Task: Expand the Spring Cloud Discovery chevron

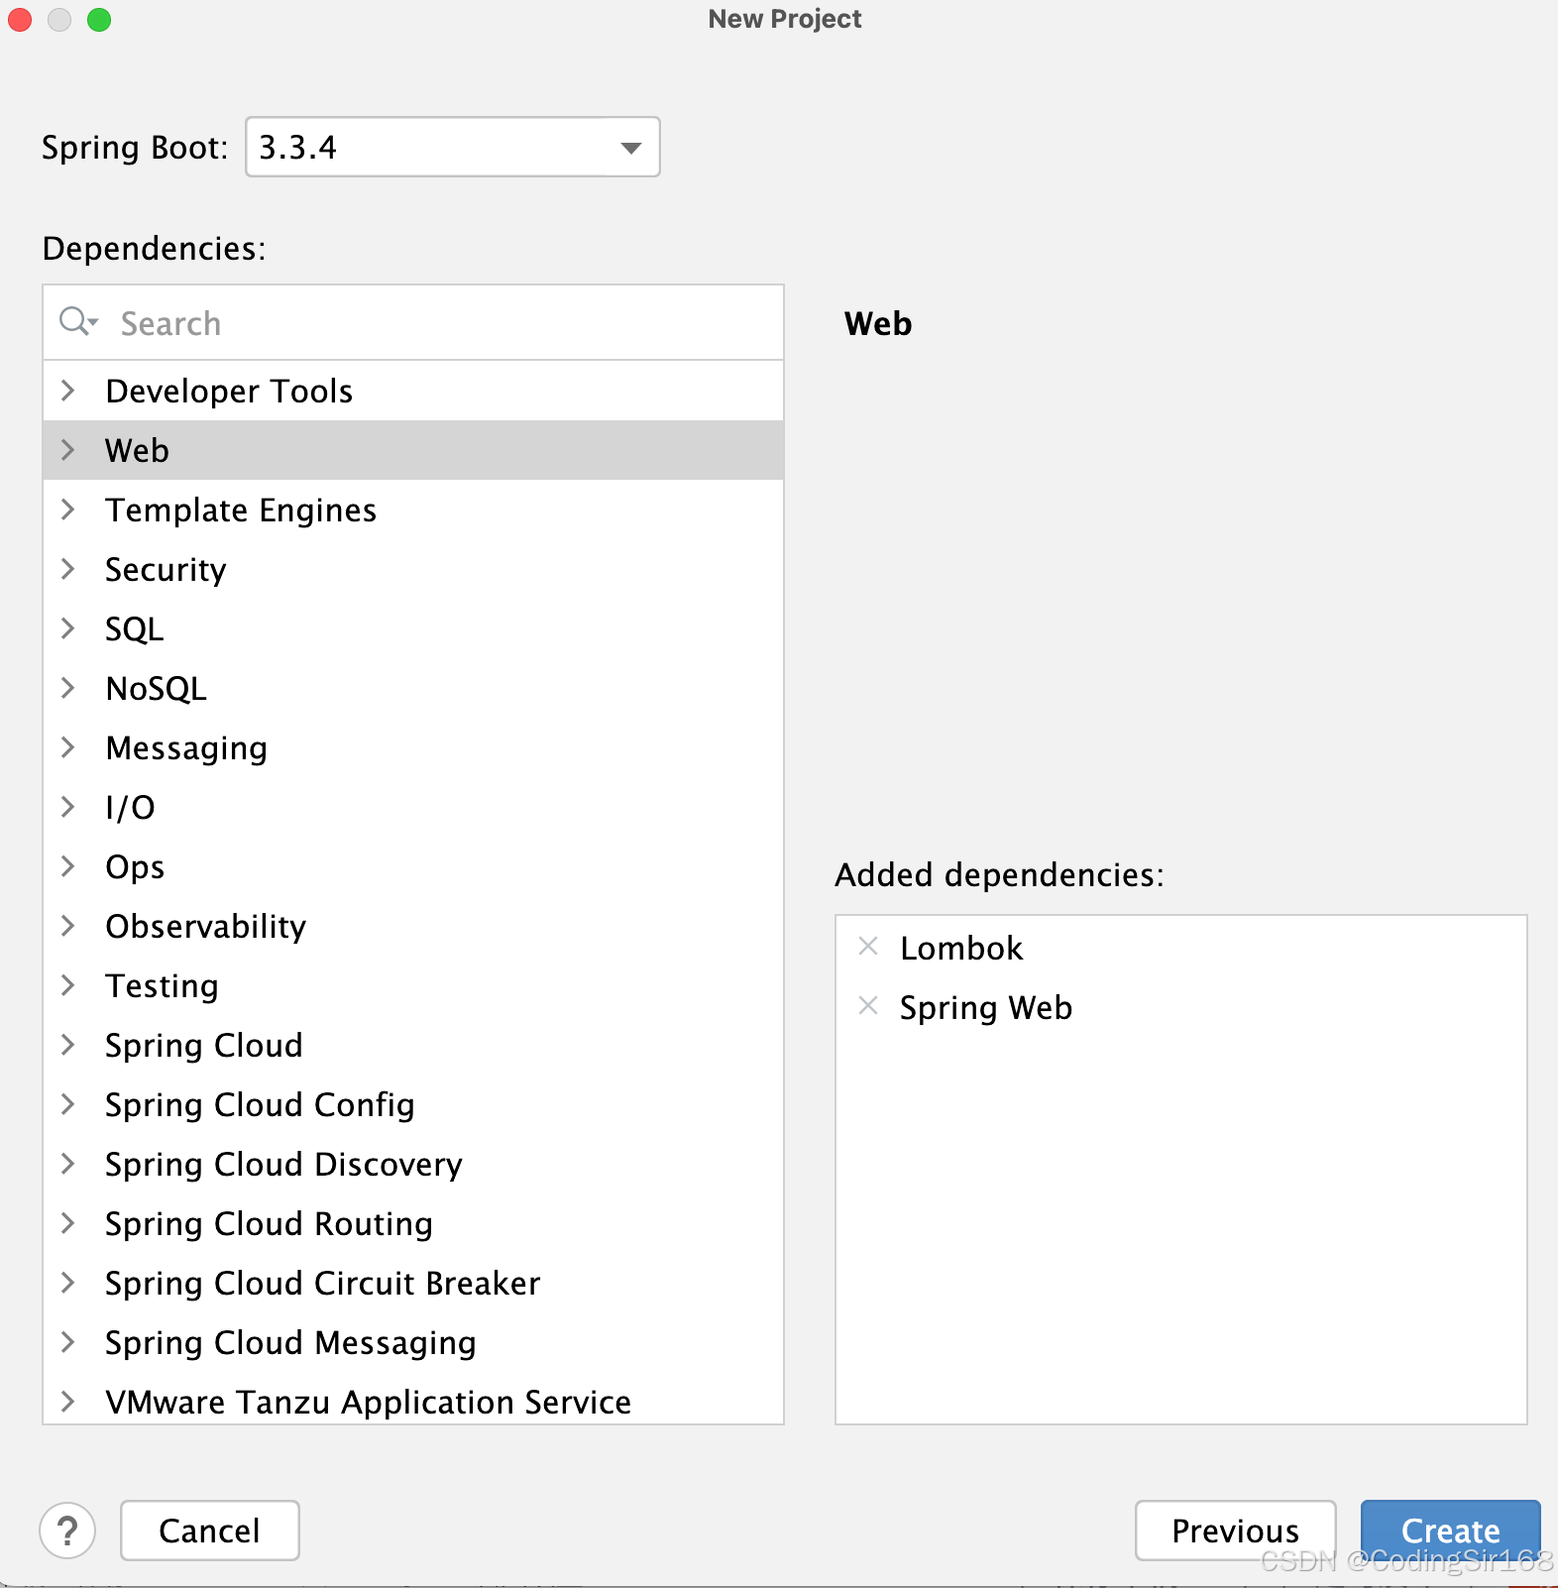Action: click(68, 1164)
